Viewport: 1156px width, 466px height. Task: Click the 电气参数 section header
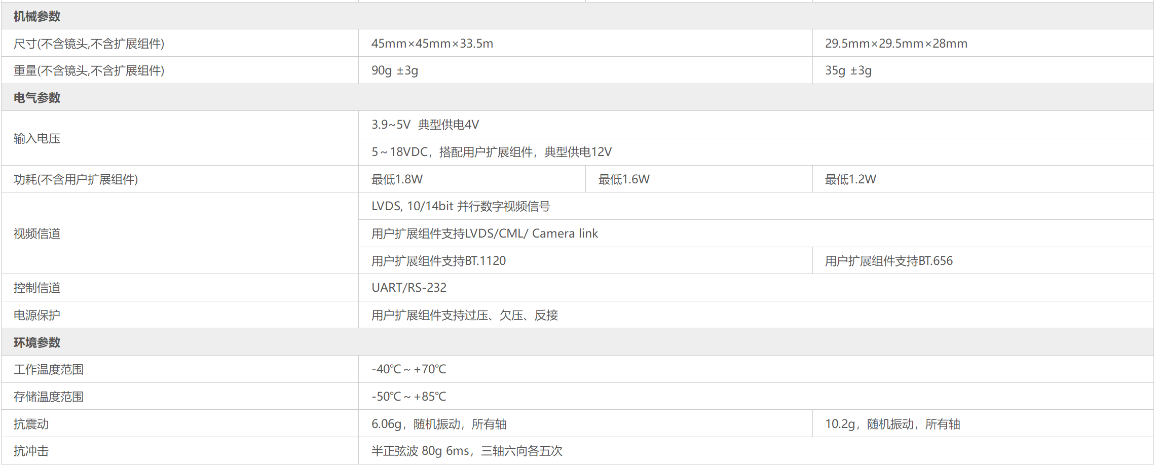click(x=36, y=98)
